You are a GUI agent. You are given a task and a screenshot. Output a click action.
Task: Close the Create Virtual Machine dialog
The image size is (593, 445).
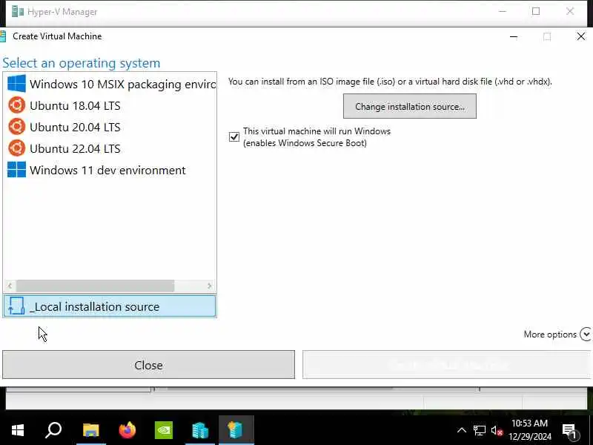[x=581, y=36]
